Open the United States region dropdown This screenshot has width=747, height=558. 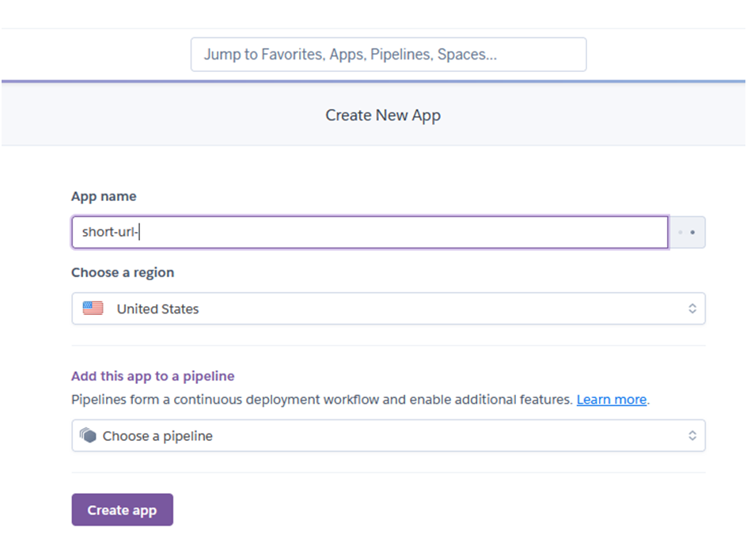coord(389,309)
